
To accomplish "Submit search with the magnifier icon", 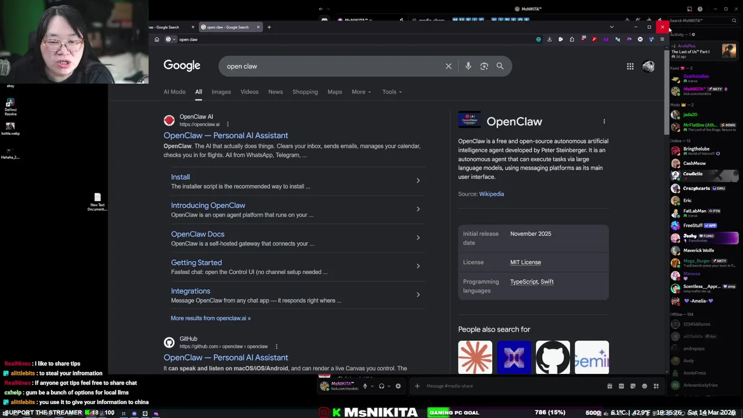I will click(x=500, y=66).
